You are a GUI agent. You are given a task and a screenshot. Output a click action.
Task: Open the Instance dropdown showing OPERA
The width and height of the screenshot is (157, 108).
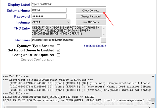(51, 22)
